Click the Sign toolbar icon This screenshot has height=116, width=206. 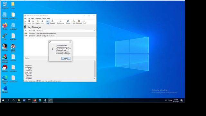[33, 22]
